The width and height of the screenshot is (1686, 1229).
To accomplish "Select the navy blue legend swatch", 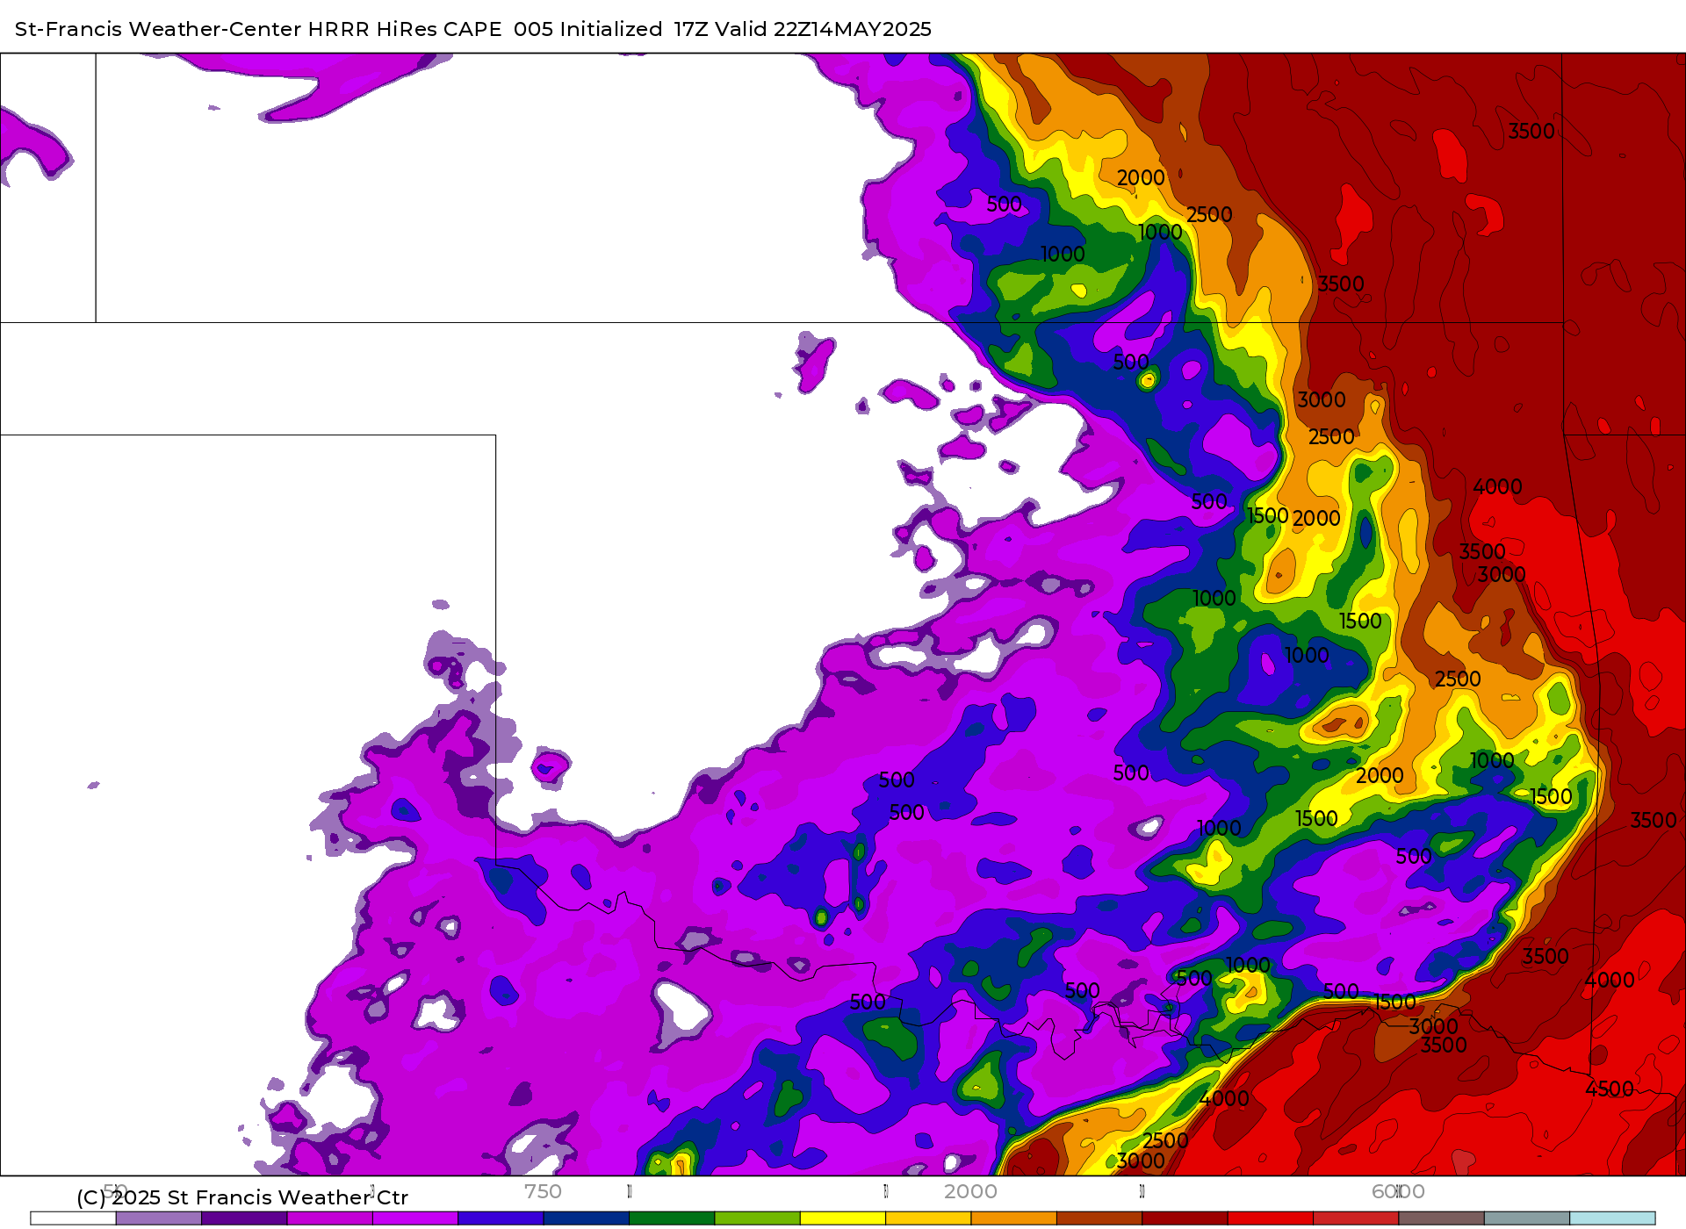I will 587,1218.
